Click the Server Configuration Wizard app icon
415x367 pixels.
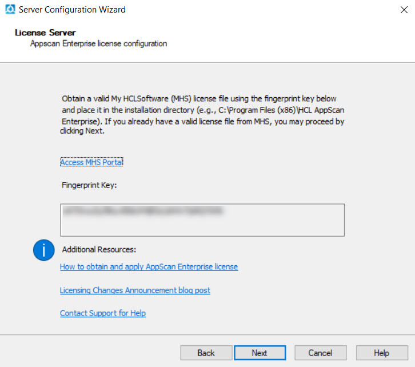(x=10, y=10)
